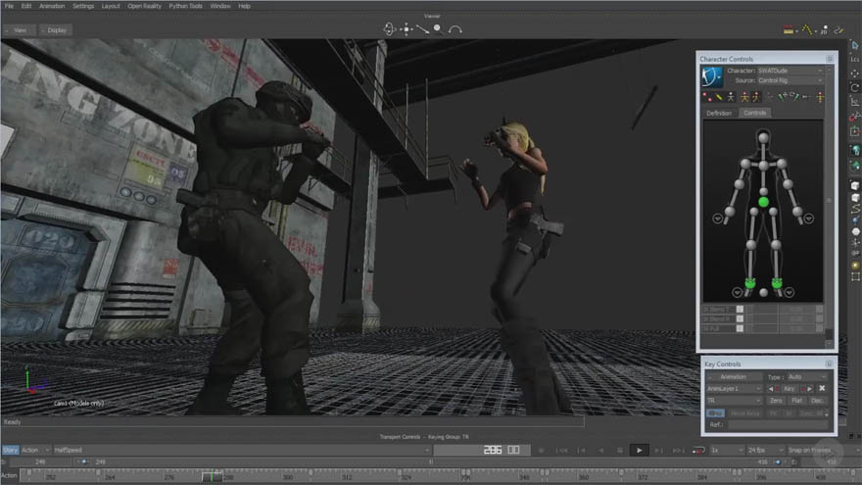Viewport: 862px width, 485px height.
Task: Go to the previous keyframe arrow in Key Controls
Action: coord(771,389)
